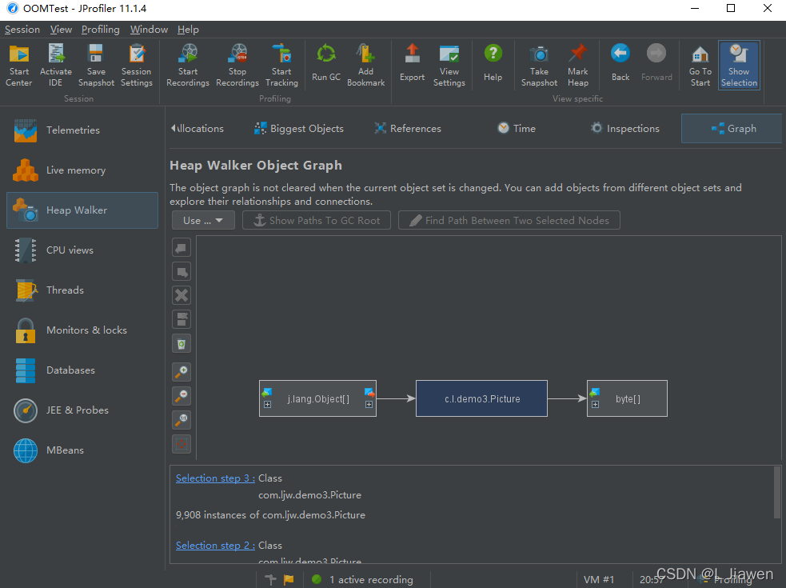The height and width of the screenshot is (588, 786).
Task: Click the remove unselected nodes icon
Action: [x=182, y=319]
